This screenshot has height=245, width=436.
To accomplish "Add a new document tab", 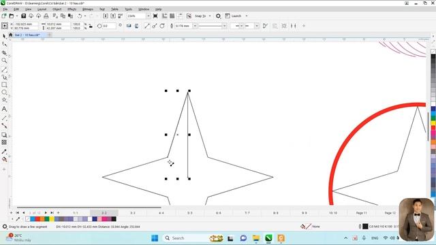I will (49, 35).
